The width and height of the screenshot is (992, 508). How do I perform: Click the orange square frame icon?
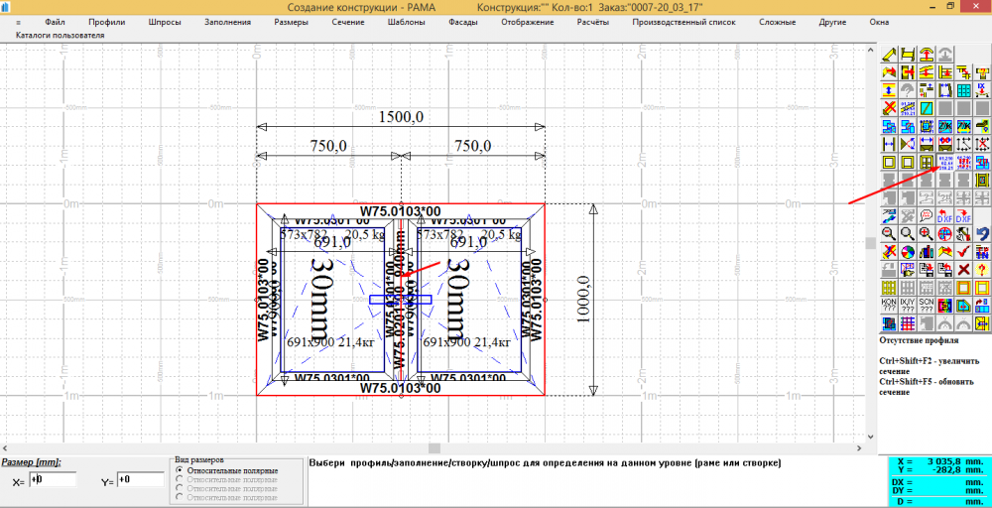[963, 287]
